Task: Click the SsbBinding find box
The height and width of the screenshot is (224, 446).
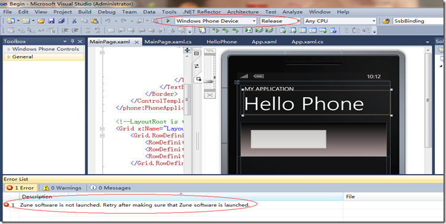Action: point(418,21)
